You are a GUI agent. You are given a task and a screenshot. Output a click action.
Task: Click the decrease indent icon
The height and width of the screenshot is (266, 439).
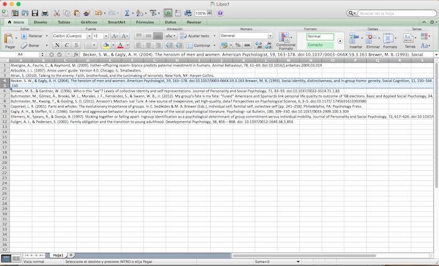(169, 45)
